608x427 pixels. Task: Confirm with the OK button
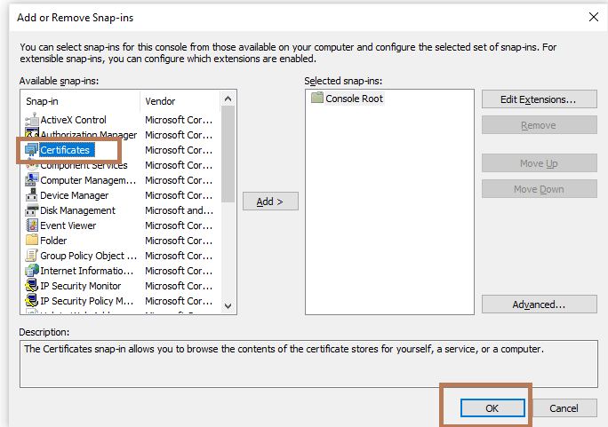[x=492, y=408]
